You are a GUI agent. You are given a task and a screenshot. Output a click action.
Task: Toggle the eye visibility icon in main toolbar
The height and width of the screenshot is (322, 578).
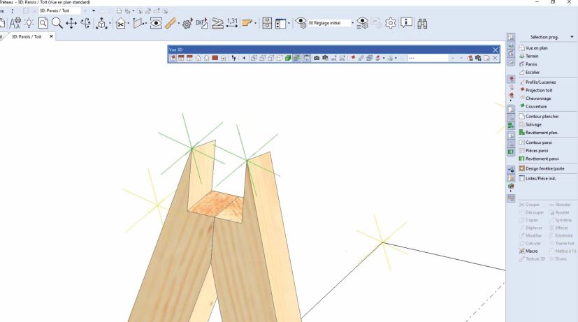coord(157,24)
